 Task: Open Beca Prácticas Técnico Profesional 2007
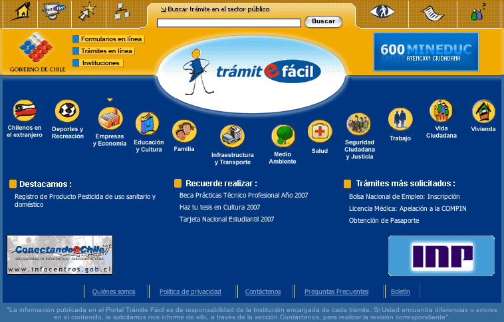click(x=243, y=195)
